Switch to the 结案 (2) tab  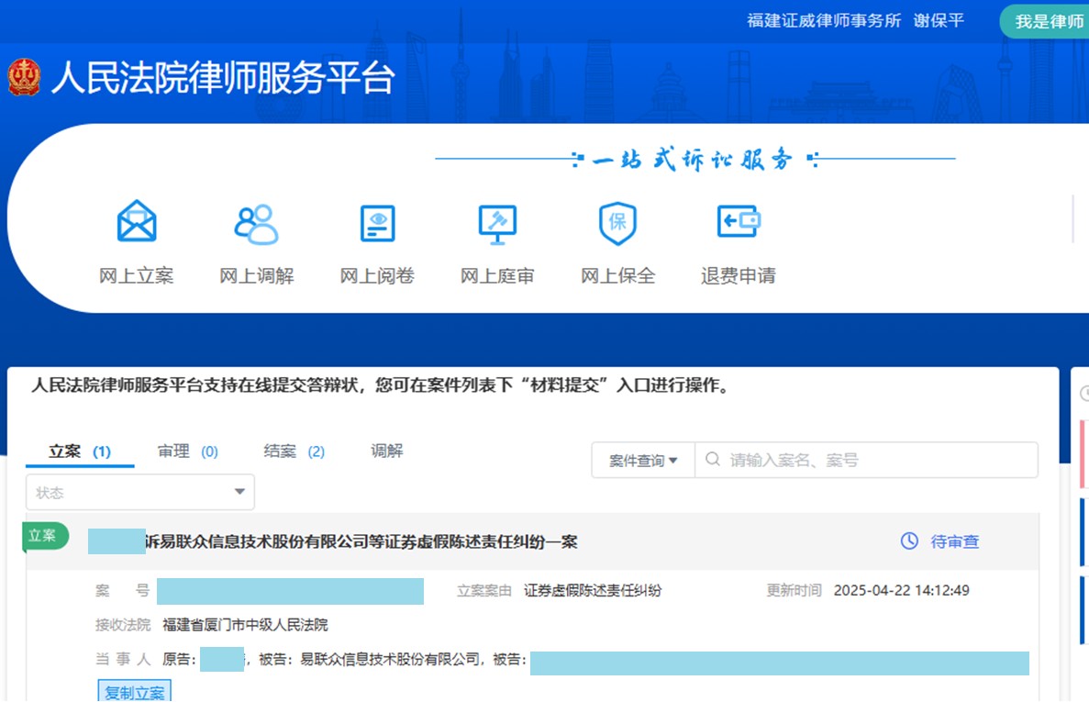294,451
